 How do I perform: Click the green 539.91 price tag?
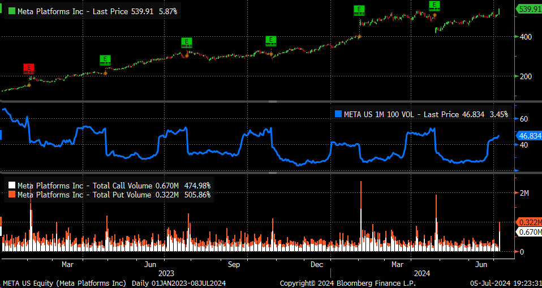528,9
